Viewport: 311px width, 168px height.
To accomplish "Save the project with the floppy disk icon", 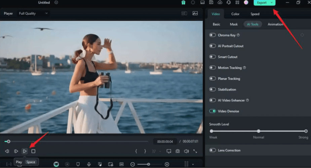I will click(x=211, y=2).
